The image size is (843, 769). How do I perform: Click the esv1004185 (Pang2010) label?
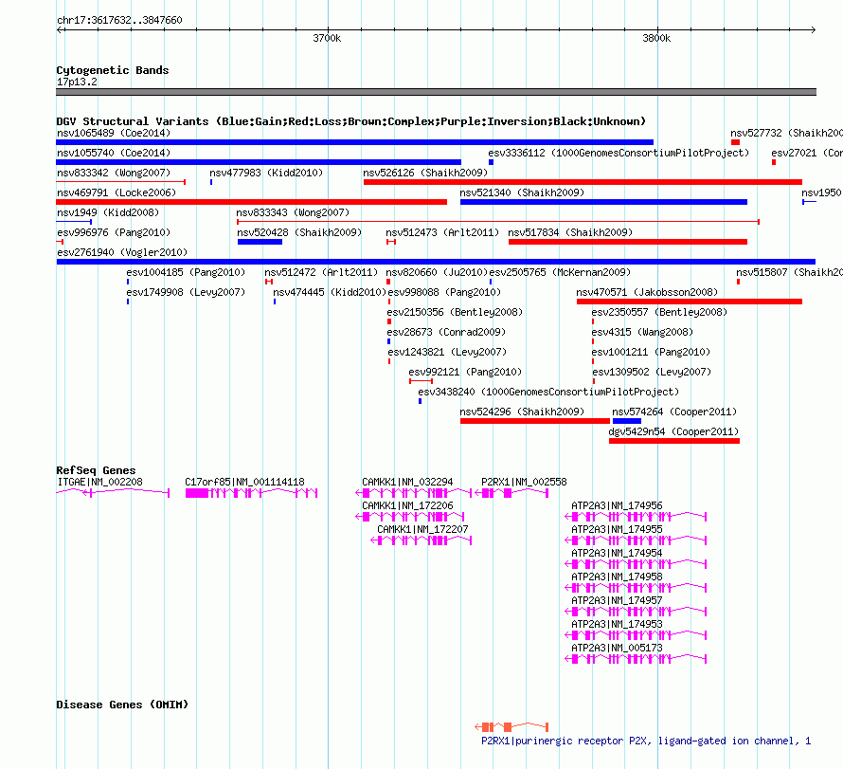click(x=186, y=272)
